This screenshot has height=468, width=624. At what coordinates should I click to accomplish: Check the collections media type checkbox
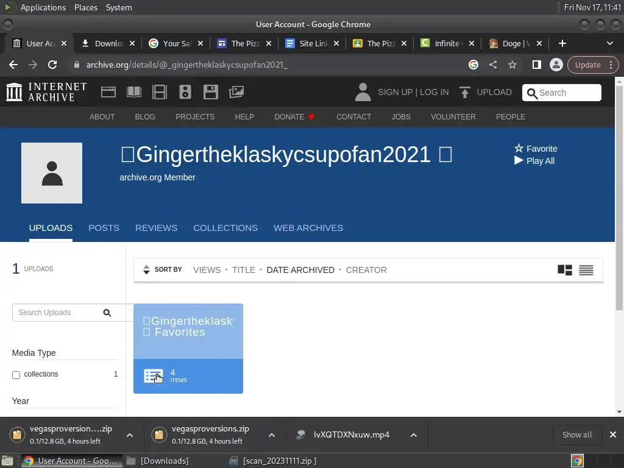coord(16,375)
